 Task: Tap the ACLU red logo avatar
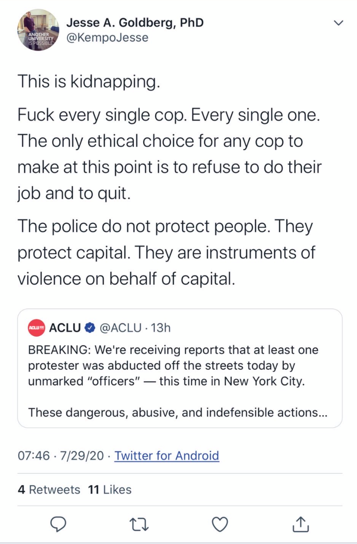coord(37,328)
